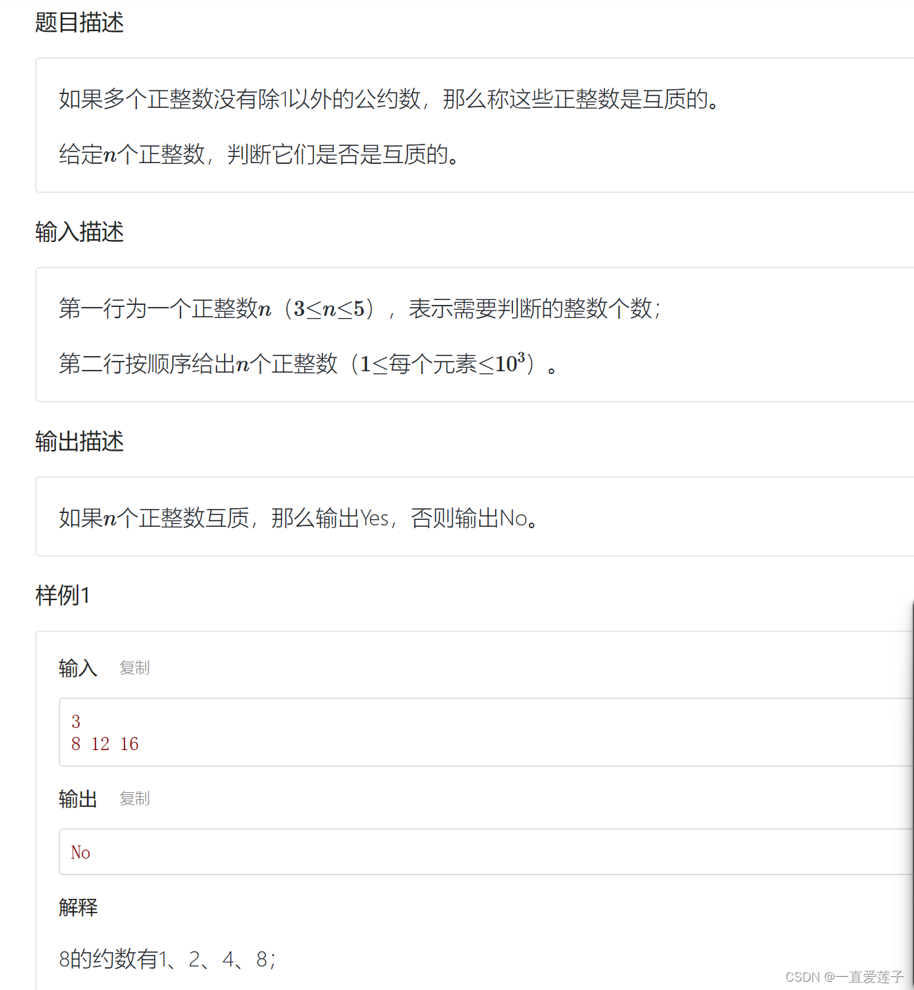Click the sample output box showing No
914x990 pixels.
point(487,852)
